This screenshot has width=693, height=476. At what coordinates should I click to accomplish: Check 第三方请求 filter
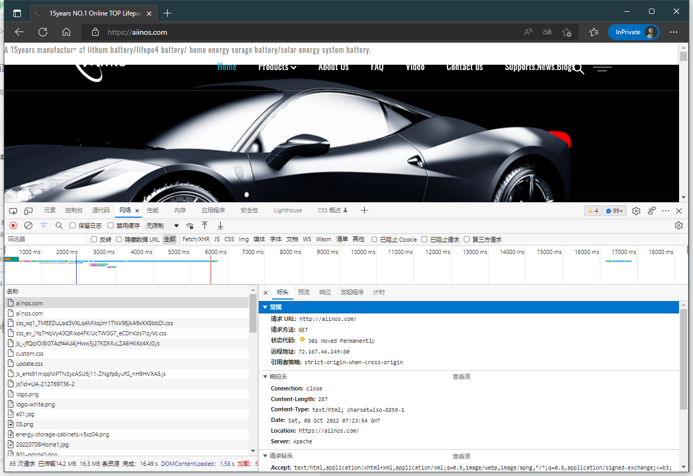[x=467, y=240]
